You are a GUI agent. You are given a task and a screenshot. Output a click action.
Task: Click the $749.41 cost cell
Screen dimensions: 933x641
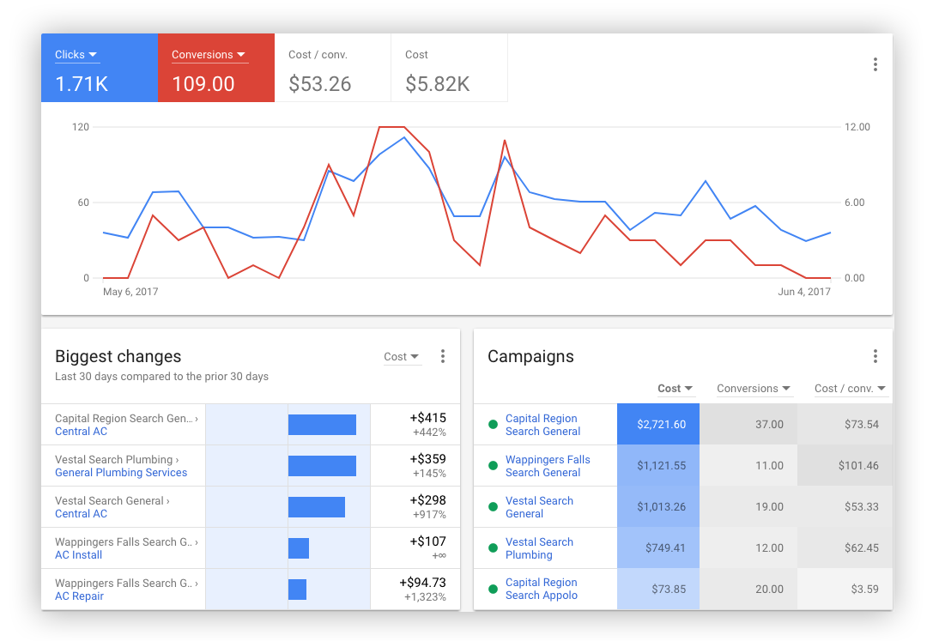click(658, 547)
